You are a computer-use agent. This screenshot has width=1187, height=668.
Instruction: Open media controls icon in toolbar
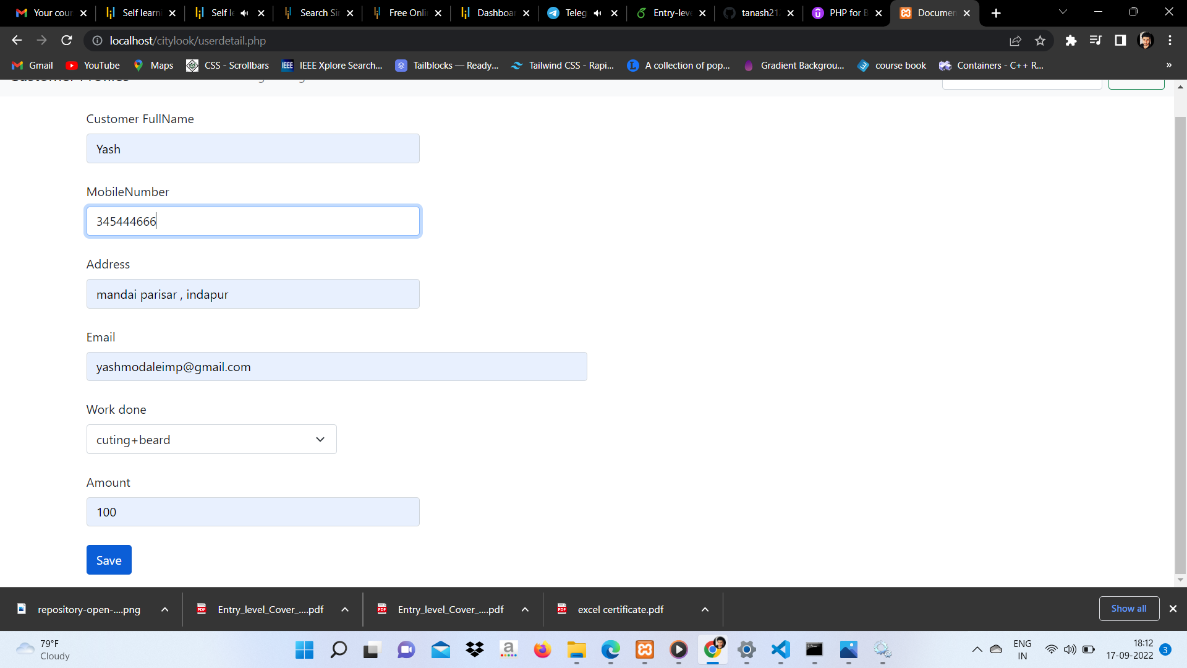click(x=1096, y=40)
